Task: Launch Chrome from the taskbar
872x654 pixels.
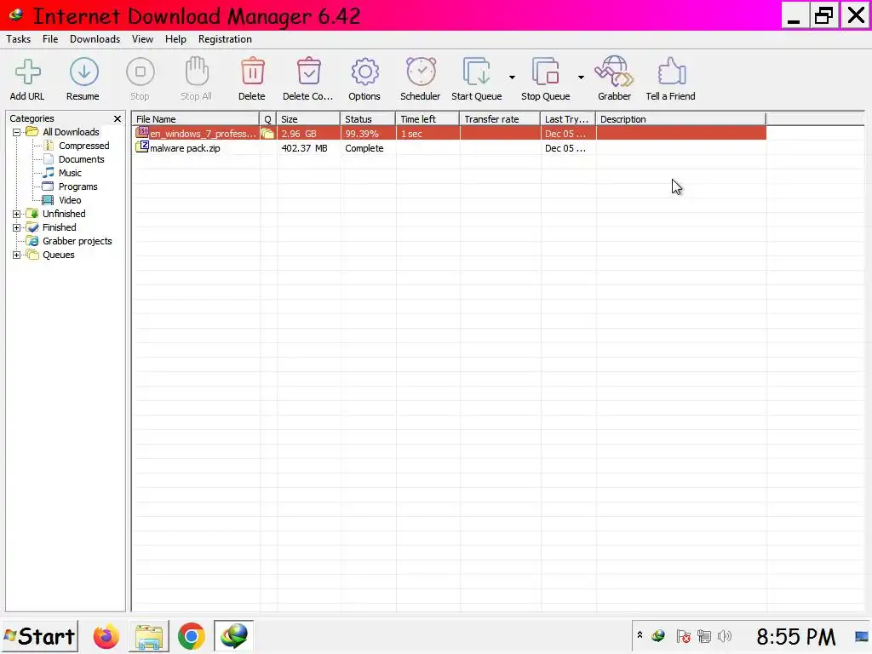Action: pyautogui.click(x=192, y=636)
